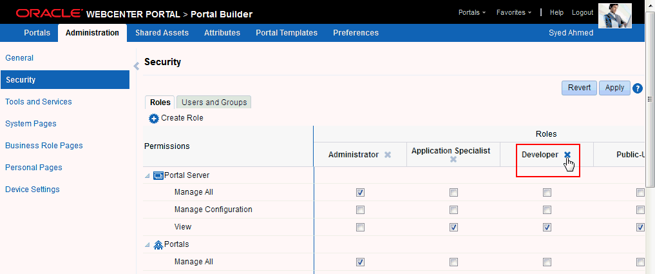Open the Shared Assets tab
The height and width of the screenshot is (274, 655).
tap(162, 33)
